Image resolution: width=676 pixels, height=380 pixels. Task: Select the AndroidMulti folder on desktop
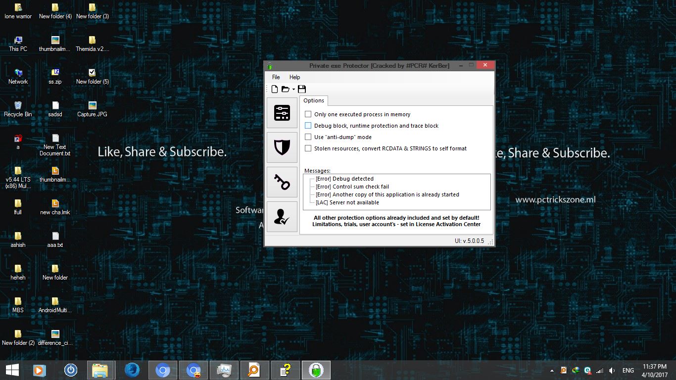(55, 305)
